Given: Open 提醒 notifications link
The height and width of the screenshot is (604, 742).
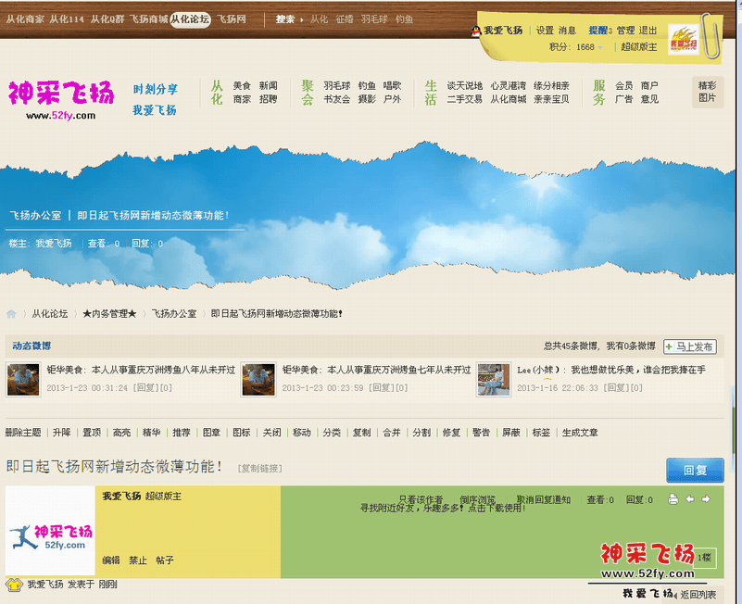Looking at the screenshot, I should [600, 31].
